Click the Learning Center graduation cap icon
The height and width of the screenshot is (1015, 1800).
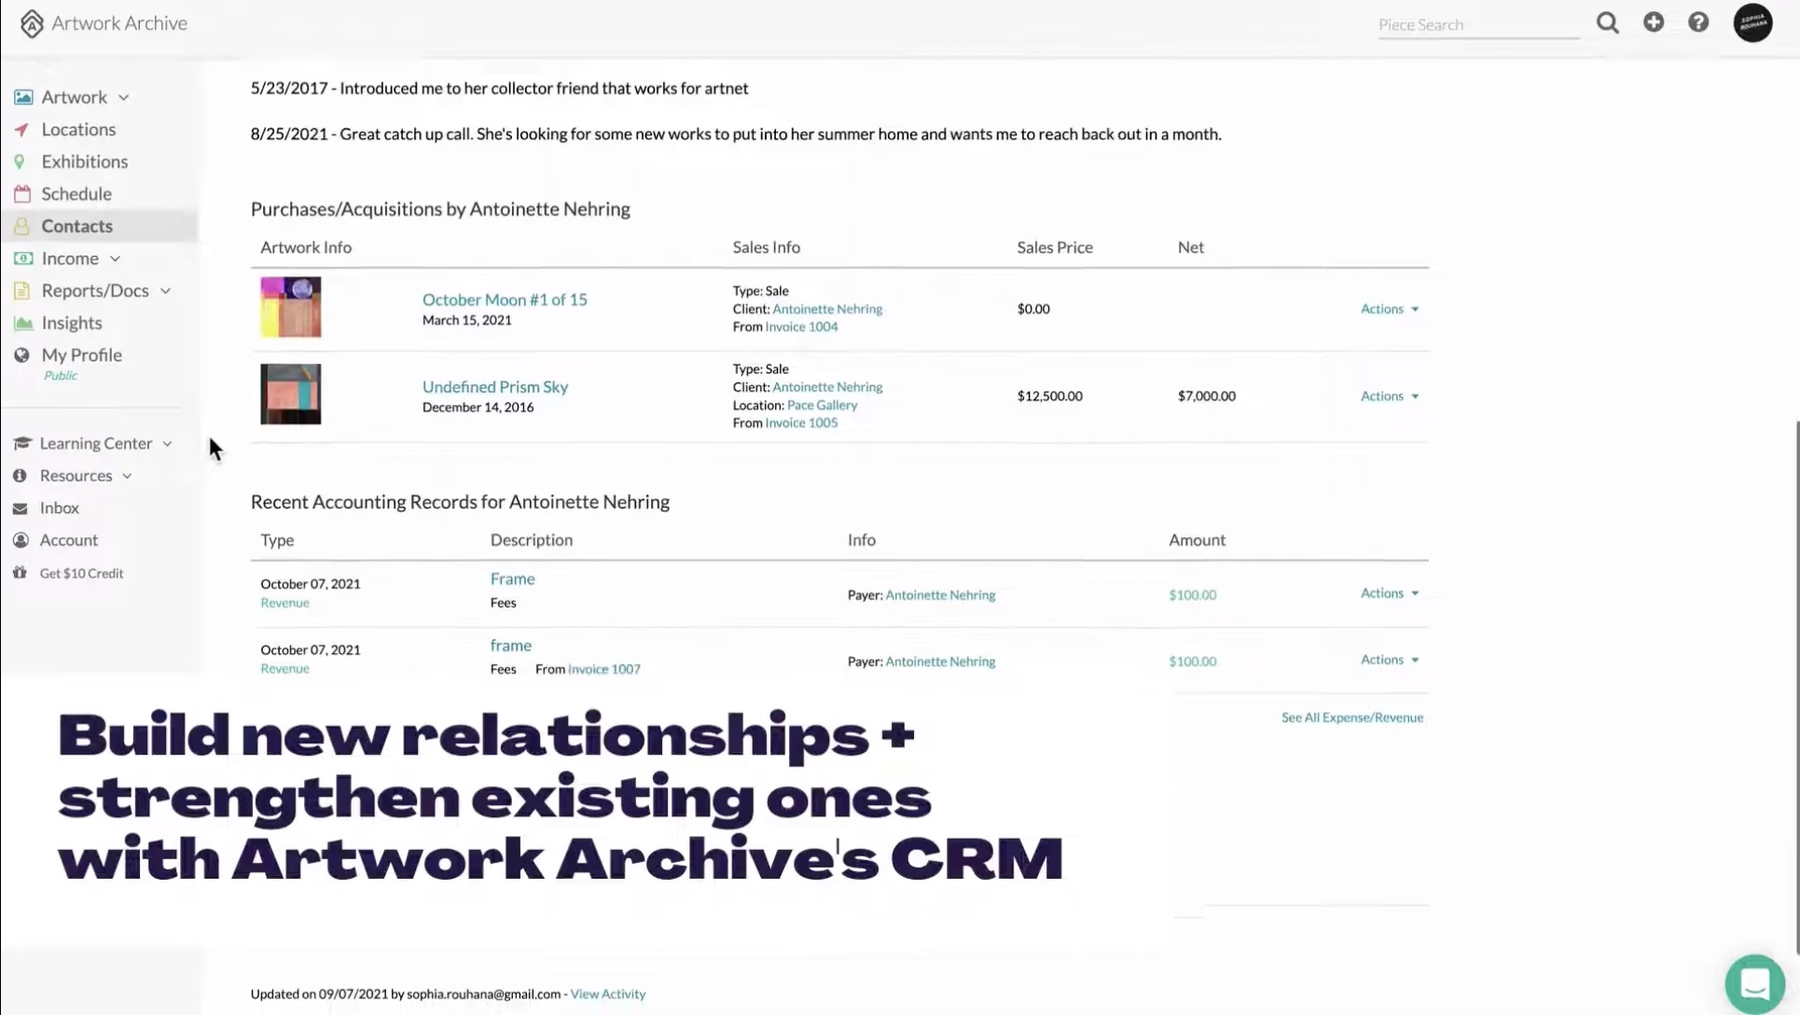[22, 443]
